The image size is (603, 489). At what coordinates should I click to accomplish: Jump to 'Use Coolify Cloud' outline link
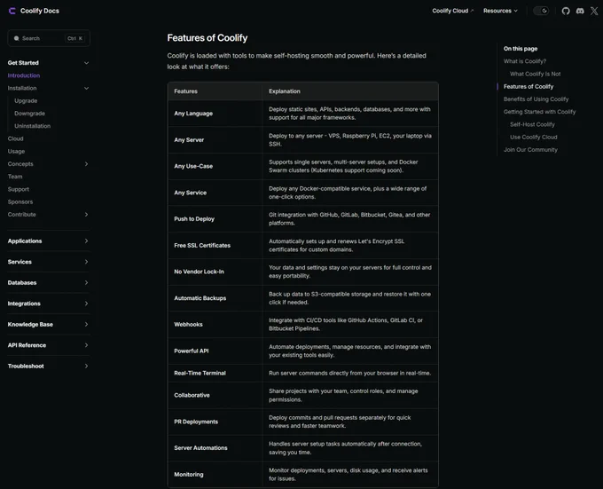pos(534,137)
